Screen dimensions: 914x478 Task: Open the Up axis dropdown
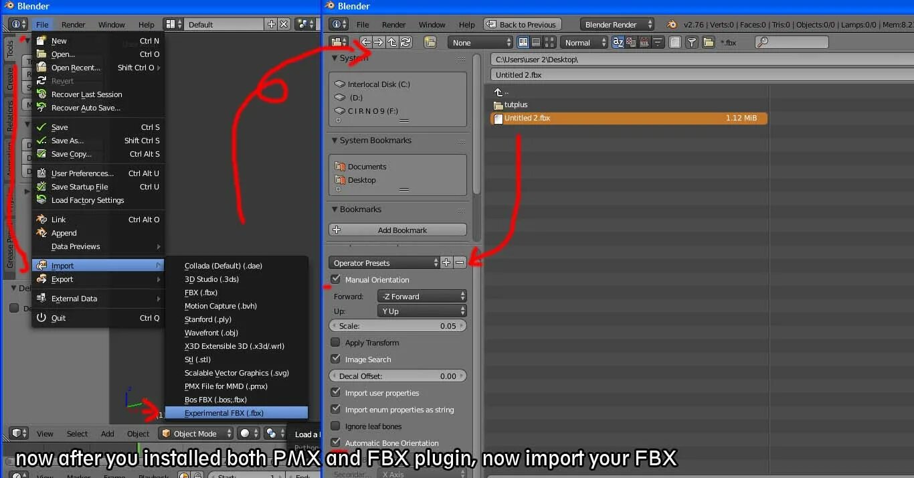[x=422, y=311]
